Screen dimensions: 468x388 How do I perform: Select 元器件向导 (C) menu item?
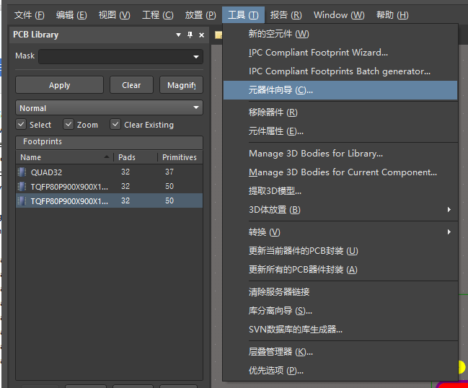click(x=340, y=90)
